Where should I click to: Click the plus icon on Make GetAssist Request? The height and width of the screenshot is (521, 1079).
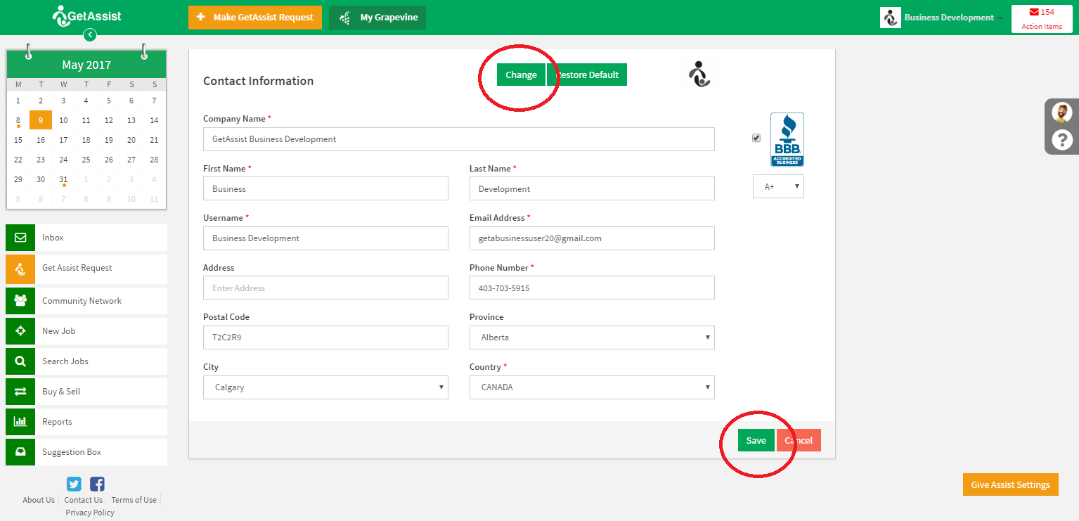coord(201,18)
